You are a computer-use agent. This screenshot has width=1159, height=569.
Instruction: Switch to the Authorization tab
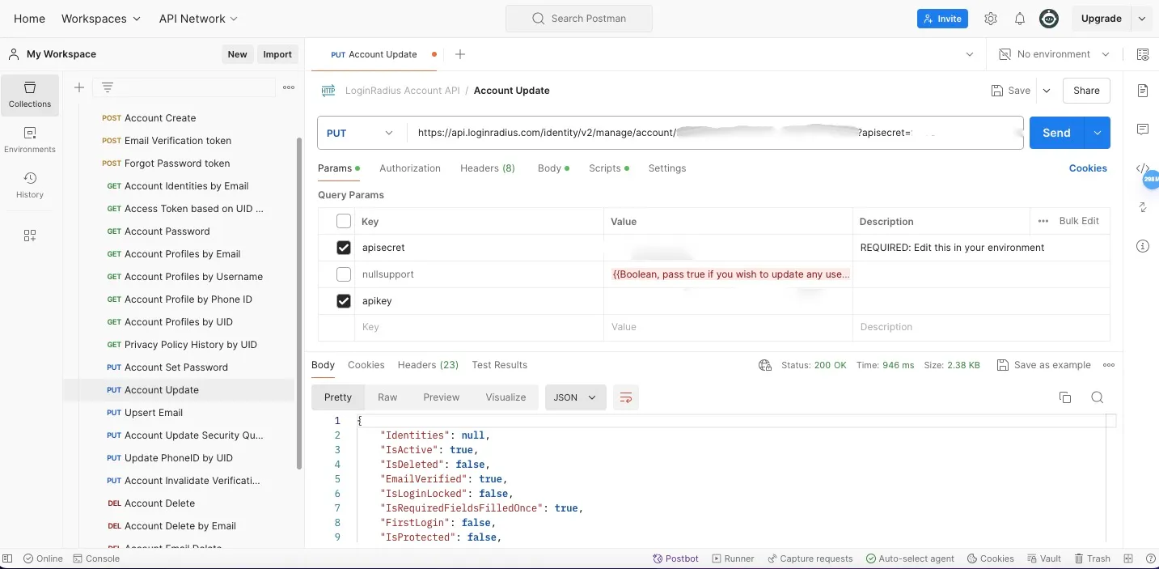410,168
